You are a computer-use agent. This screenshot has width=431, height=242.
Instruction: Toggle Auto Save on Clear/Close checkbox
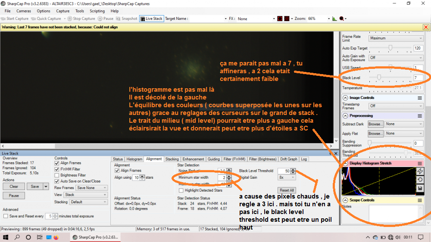pyautogui.click(x=57, y=181)
